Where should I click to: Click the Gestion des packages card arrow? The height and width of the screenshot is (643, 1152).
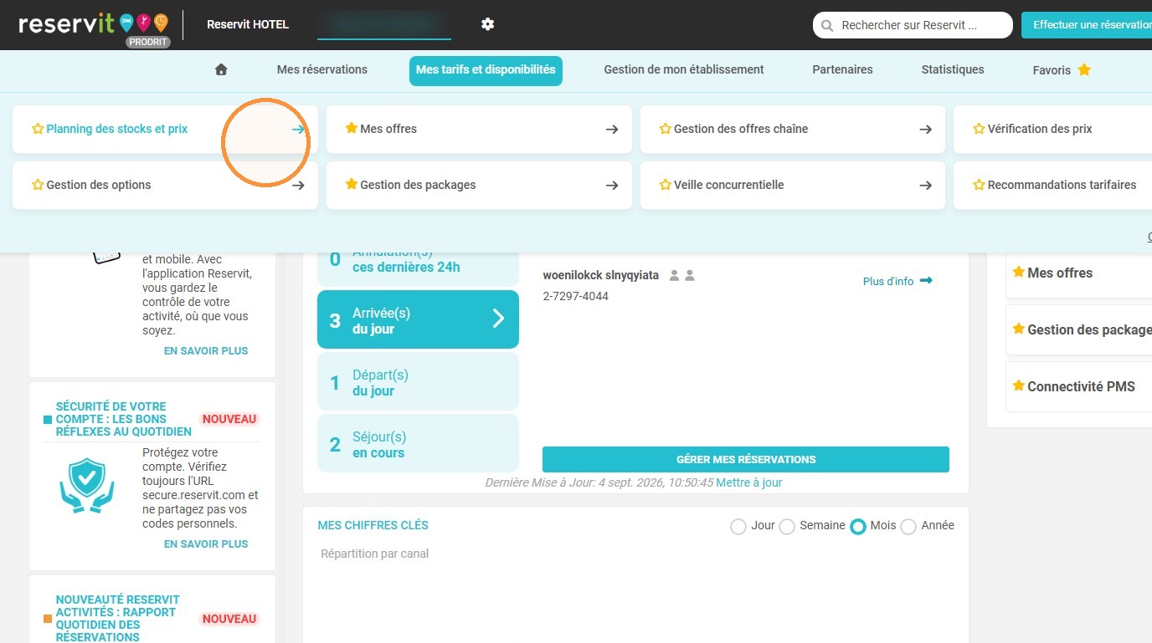tap(612, 186)
